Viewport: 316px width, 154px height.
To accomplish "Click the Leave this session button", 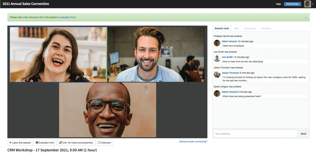I will (x=20, y=142).
